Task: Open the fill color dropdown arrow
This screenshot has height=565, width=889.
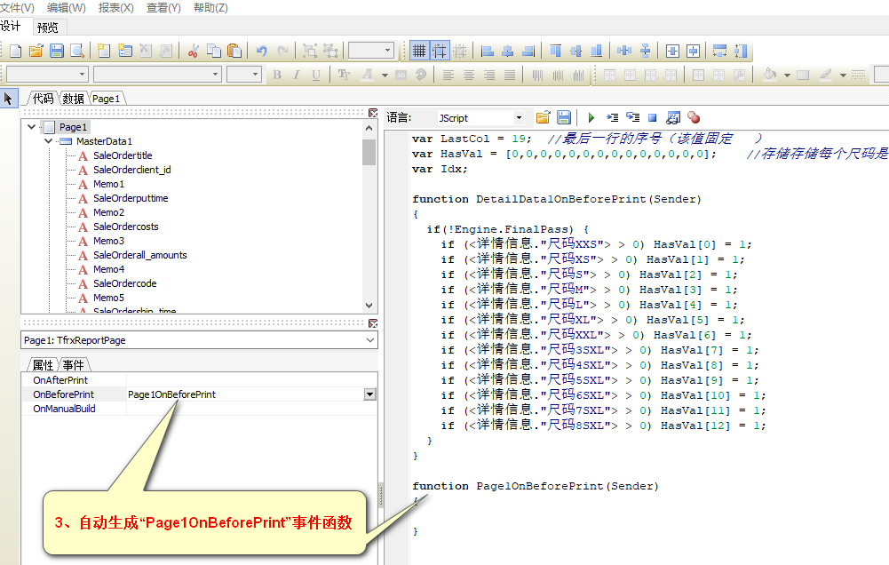Action: point(787,75)
